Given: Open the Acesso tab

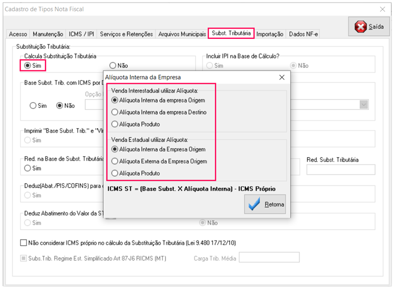Looking at the screenshot, I should pyautogui.click(x=18, y=34).
